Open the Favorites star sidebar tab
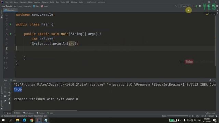The height and width of the screenshot is (123, 219). (2, 105)
